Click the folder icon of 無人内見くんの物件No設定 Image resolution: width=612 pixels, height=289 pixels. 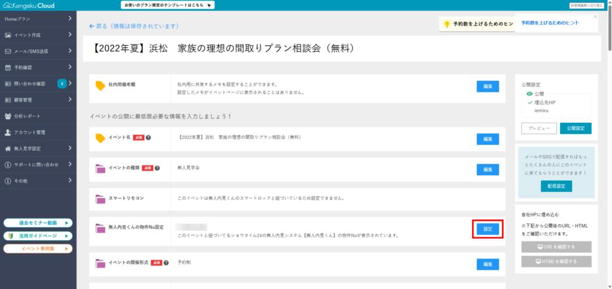100,229
